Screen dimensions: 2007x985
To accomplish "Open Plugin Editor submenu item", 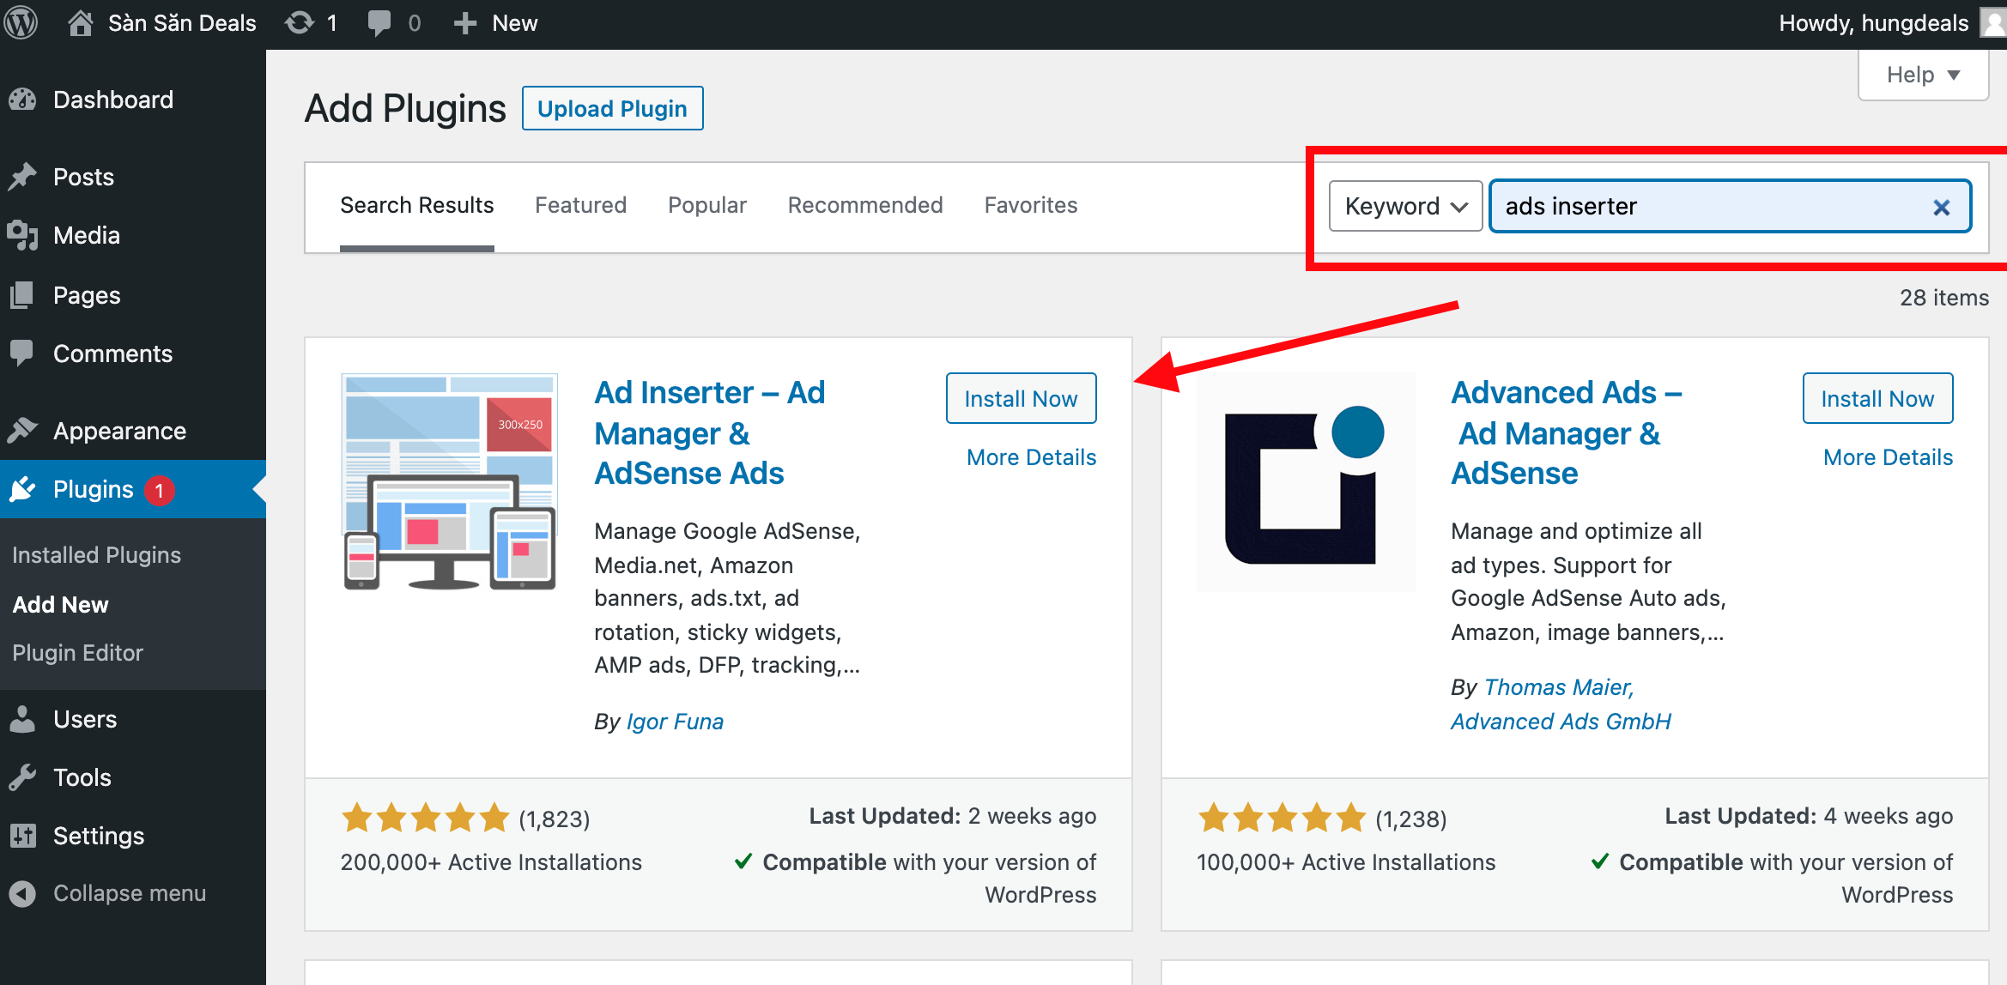I will coord(77,653).
